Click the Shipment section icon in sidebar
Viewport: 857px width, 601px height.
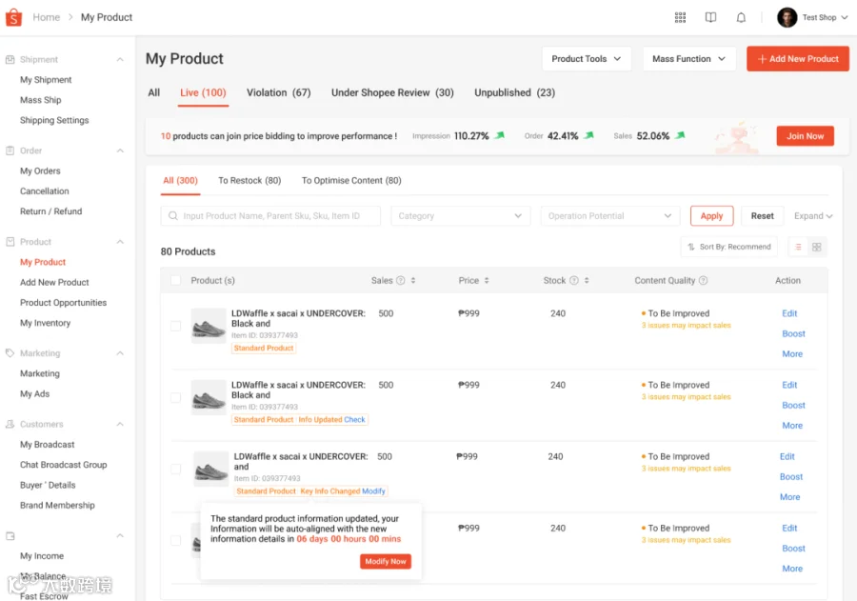[x=10, y=59]
